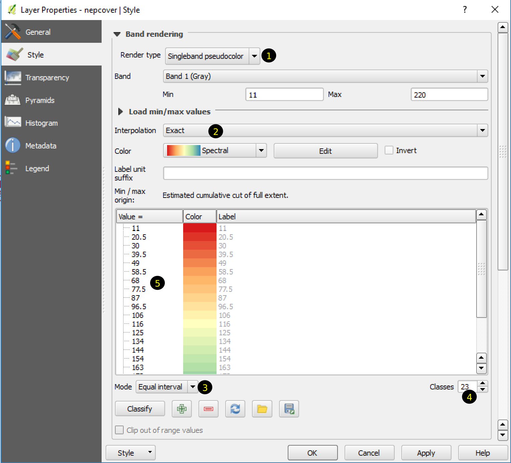Click the save color map disk icon

tap(289, 409)
